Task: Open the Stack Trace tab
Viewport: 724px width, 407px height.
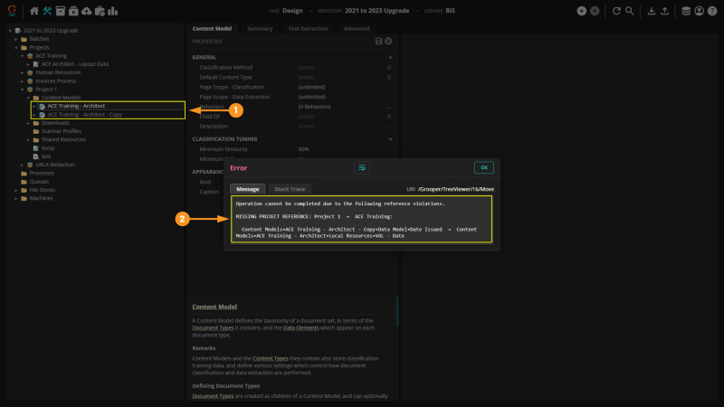Action: click(290, 189)
